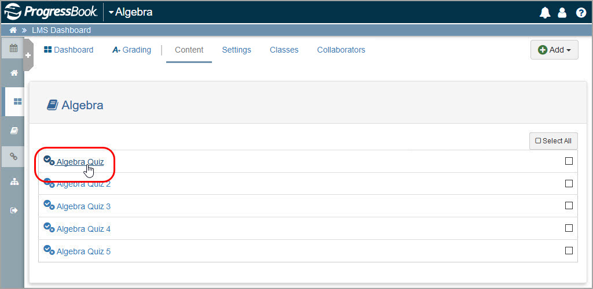This screenshot has height=289, width=593.
Task: Click the assessment icon beside Algebra Quiz 2
Action: [x=49, y=183]
